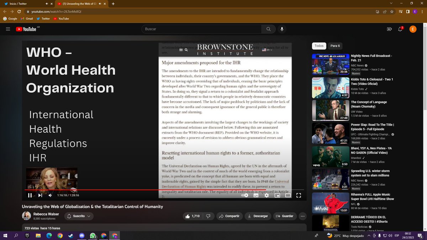
Task: Show hidden system tray icons
Action: [369, 235]
